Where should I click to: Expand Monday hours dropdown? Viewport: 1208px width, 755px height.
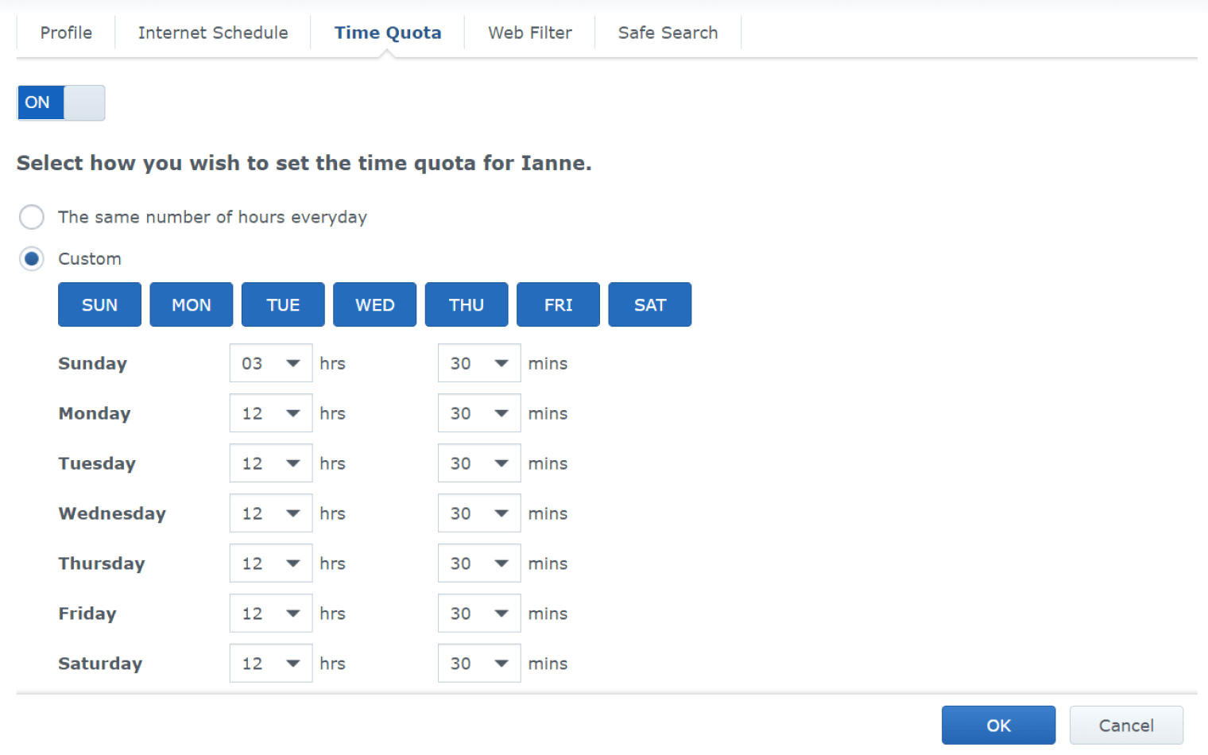pyautogui.click(x=271, y=413)
